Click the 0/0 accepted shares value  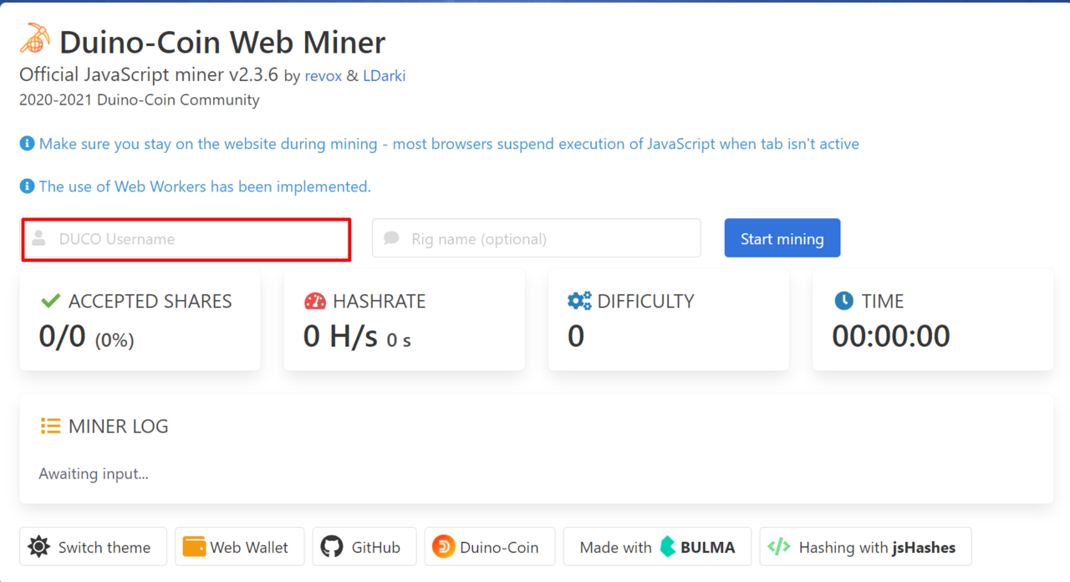(x=62, y=336)
